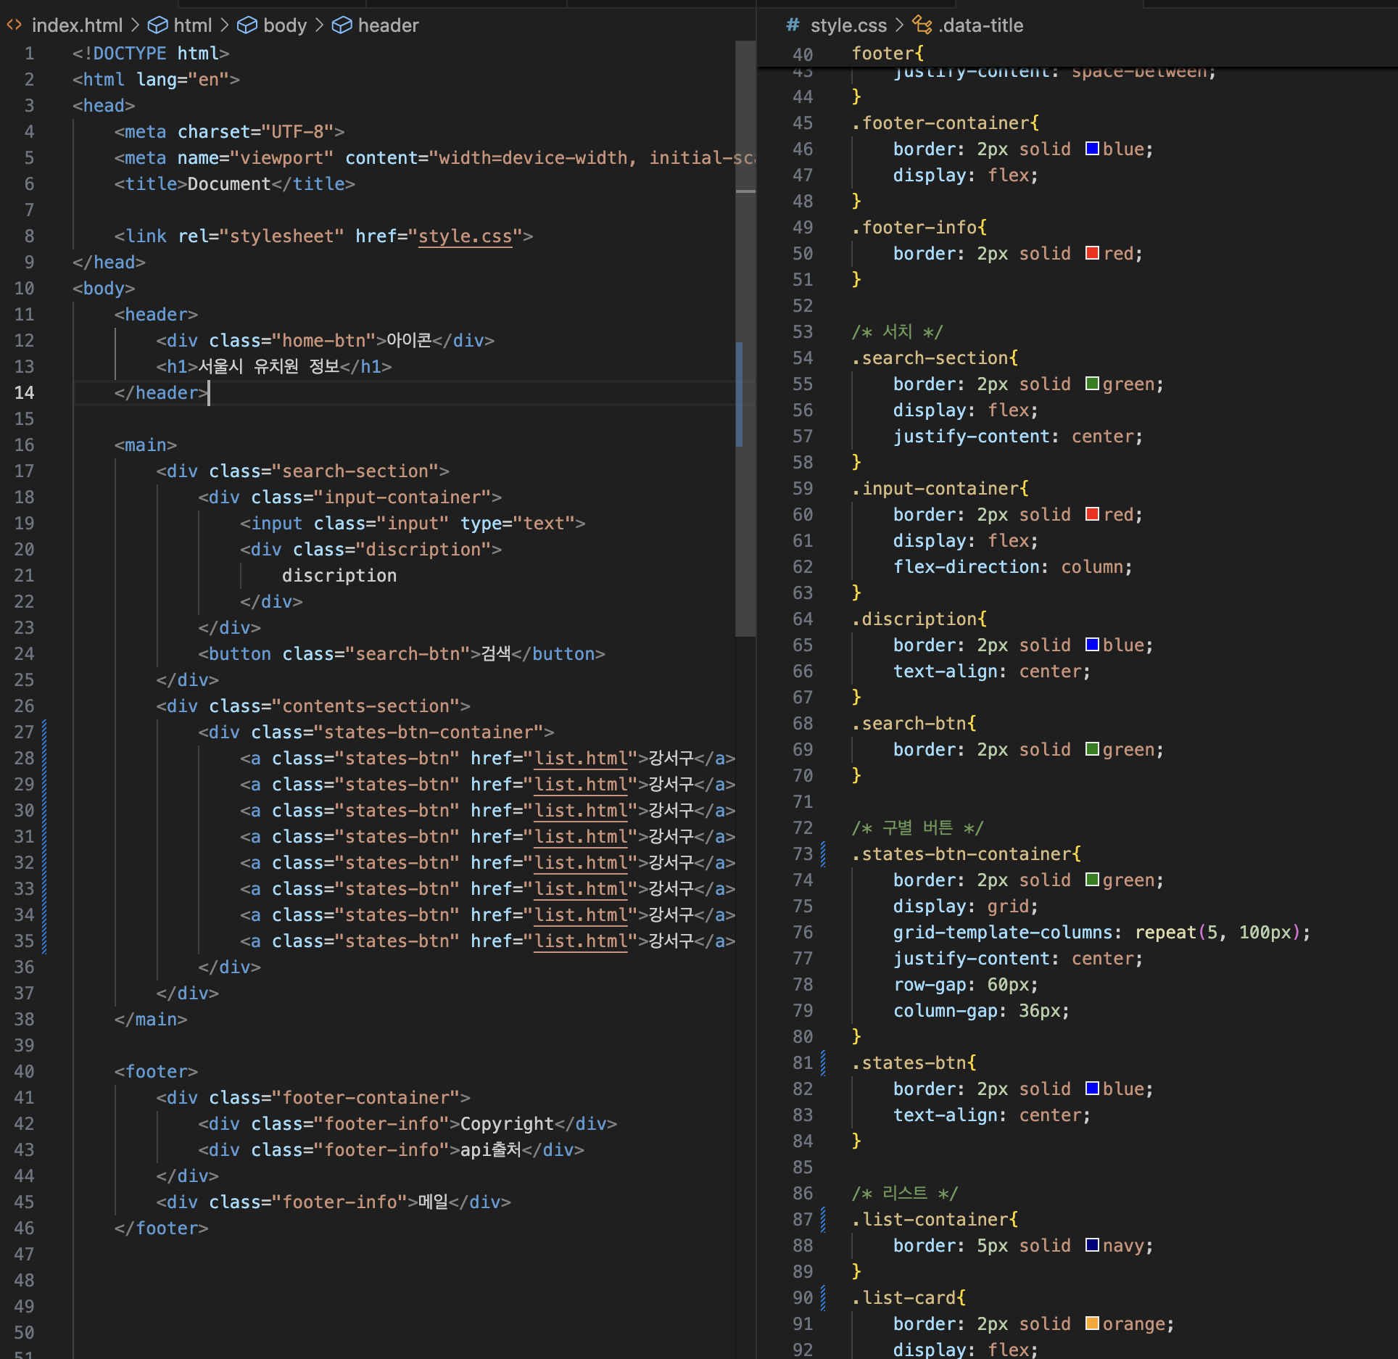Screen dimensions: 1398x1359
Task: Click the style.css hash icon in breadcrumb
Action: click(x=793, y=25)
